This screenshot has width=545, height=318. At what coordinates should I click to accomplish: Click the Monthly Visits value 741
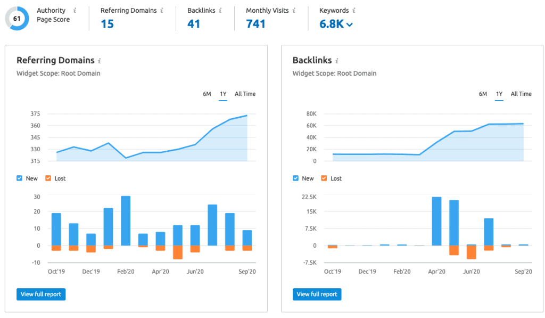click(255, 24)
